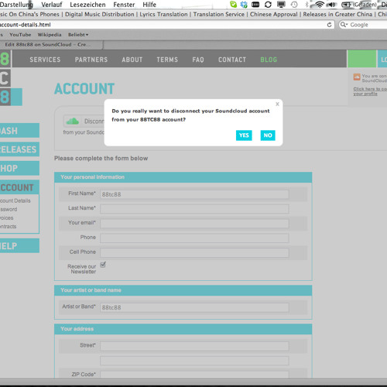Click the orange SoundCloud icon in sidebar notice
Image resolution: width=387 pixels, height=387 pixels.
click(357, 77)
